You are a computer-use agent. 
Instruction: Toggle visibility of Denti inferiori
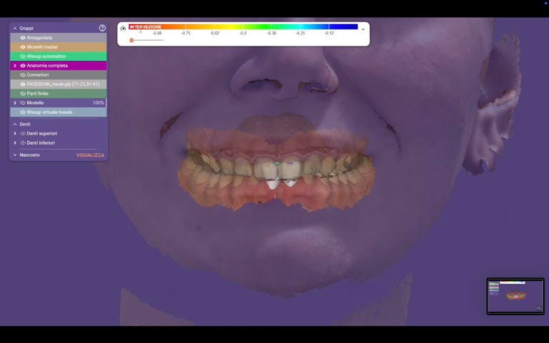(23, 143)
